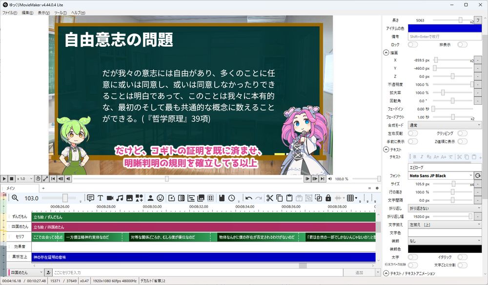The height and width of the screenshot is (285, 488).
Task: Collapse the テキスト section
Action: [386, 150]
